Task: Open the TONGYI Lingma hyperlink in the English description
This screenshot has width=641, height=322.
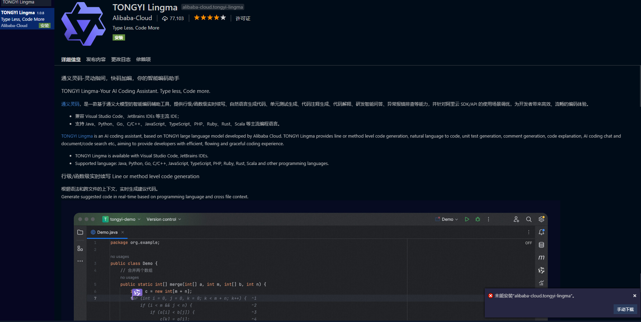Action: [x=77, y=136]
